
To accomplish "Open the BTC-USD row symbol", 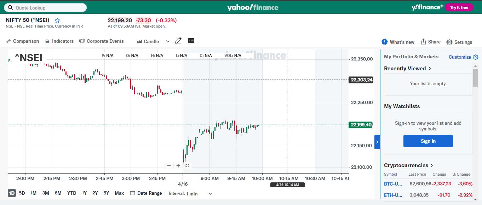I will pyautogui.click(x=393, y=184).
